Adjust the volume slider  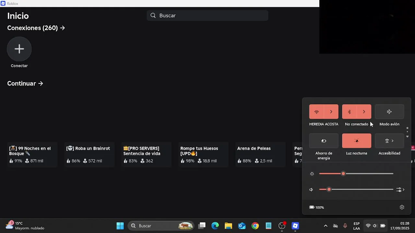(356, 189)
